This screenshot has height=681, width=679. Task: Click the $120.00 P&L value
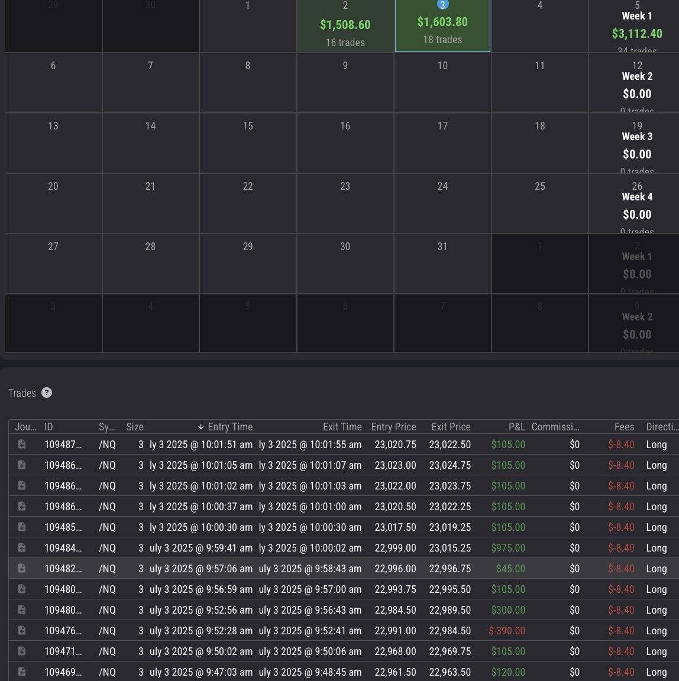[508, 672]
